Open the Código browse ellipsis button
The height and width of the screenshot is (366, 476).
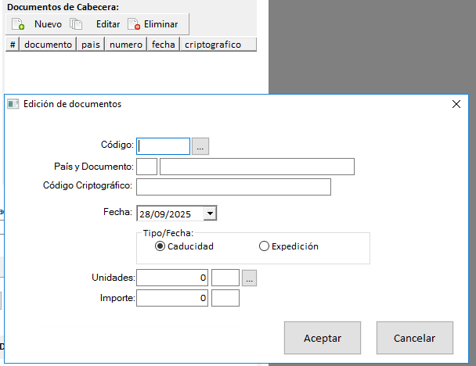(x=200, y=146)
